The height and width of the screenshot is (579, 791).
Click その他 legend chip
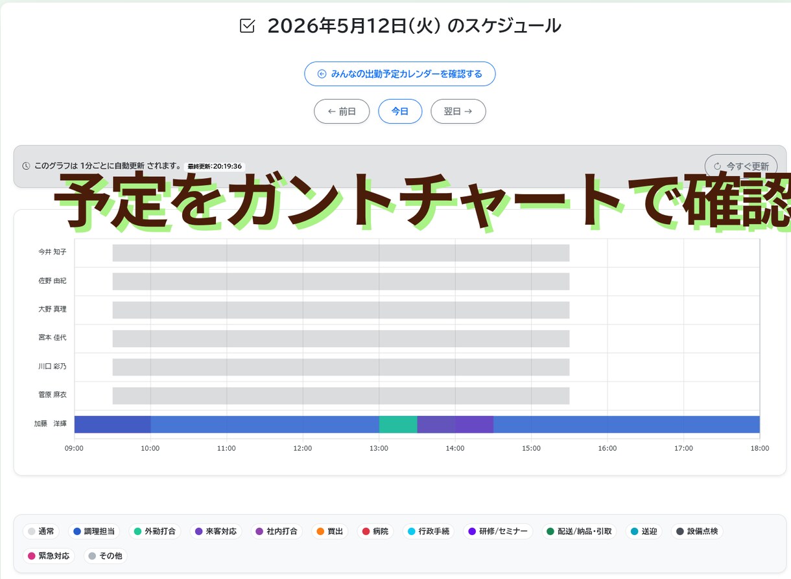tap(106, 556)
